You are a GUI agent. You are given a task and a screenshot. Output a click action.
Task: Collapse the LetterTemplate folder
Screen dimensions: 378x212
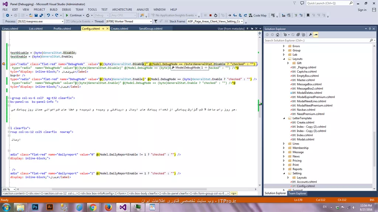click(284, 118)
